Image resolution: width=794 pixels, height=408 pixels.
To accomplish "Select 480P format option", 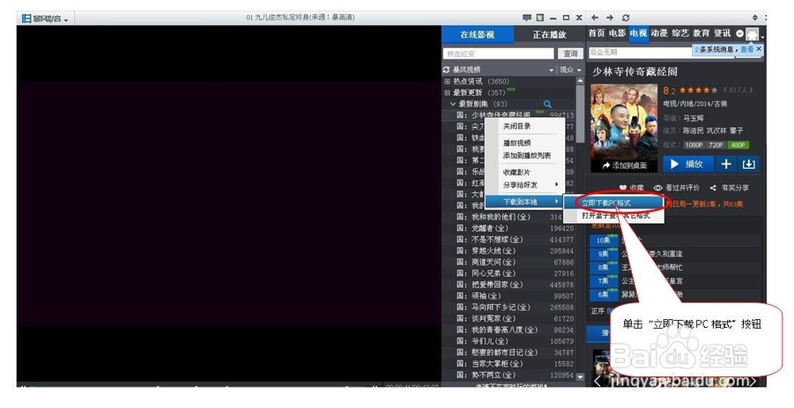I will (x=738, y=144).
